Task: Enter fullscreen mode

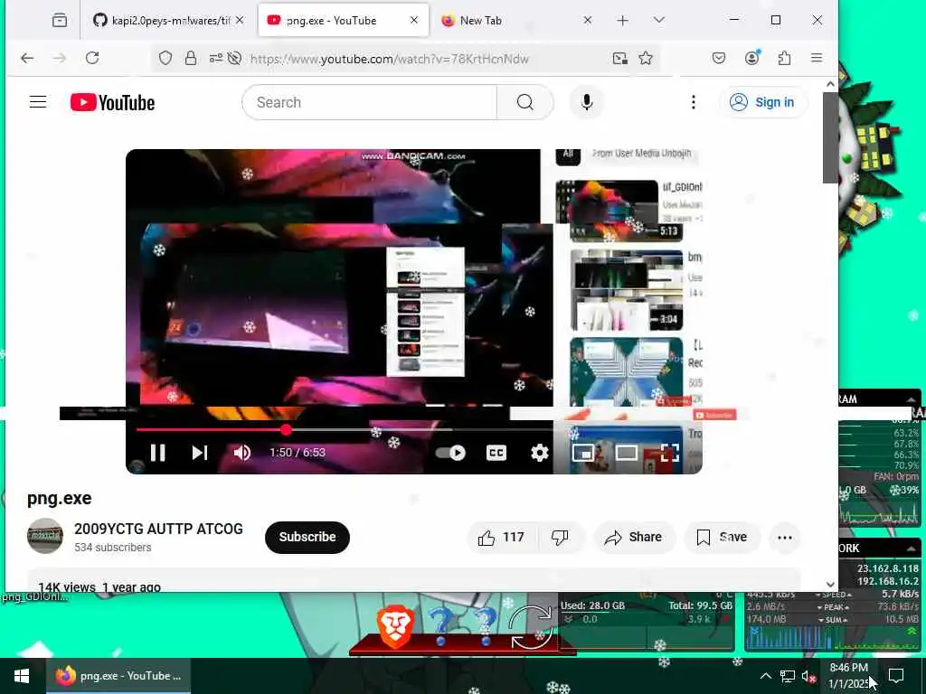Action: (x=669, y=453)
